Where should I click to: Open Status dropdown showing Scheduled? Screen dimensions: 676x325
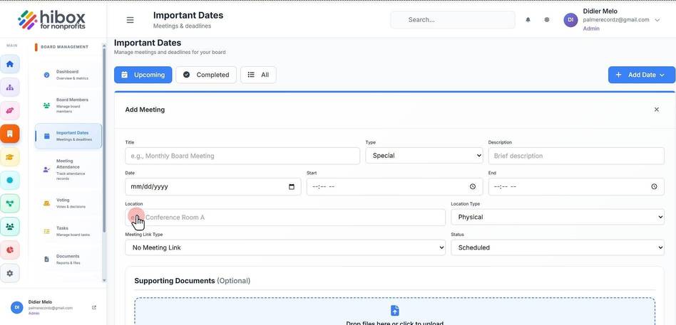558,247
